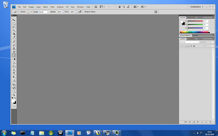Image resolution: width=218 pixels, height=136 pixels.
Task: Switch to the Masks tab
Action: click(195, 35)
